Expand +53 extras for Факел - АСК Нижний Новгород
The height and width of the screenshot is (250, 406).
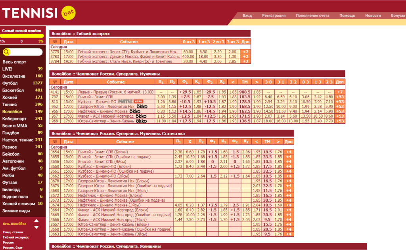[339, 116]
